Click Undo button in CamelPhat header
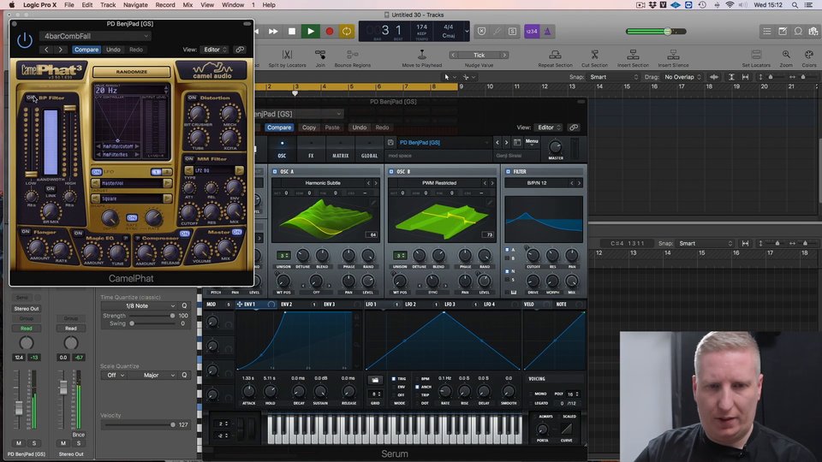 tap(113, 50)
